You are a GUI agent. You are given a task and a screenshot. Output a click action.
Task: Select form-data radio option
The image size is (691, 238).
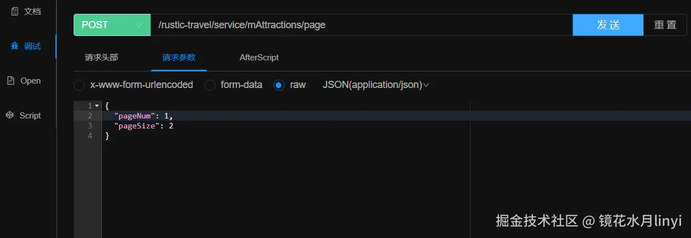[x=210, y=85]
